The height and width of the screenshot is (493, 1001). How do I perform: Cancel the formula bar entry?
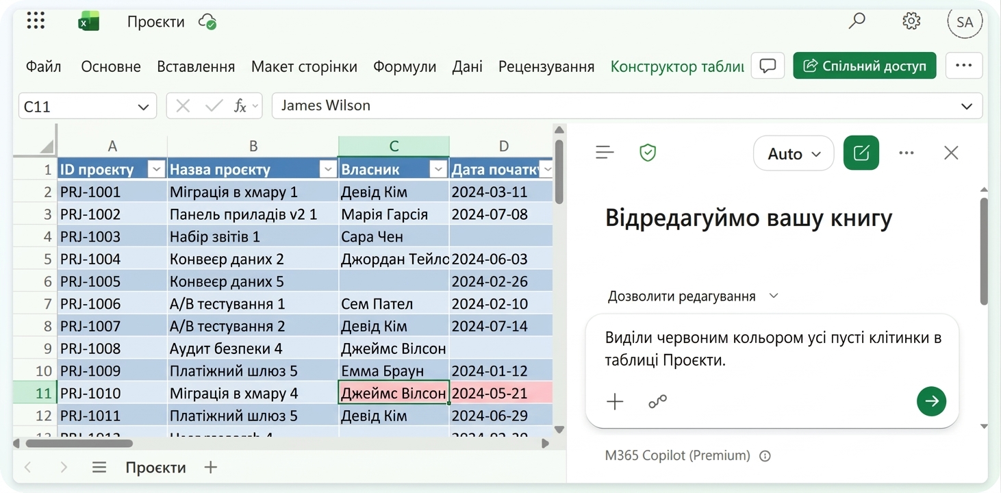[183, 106]
